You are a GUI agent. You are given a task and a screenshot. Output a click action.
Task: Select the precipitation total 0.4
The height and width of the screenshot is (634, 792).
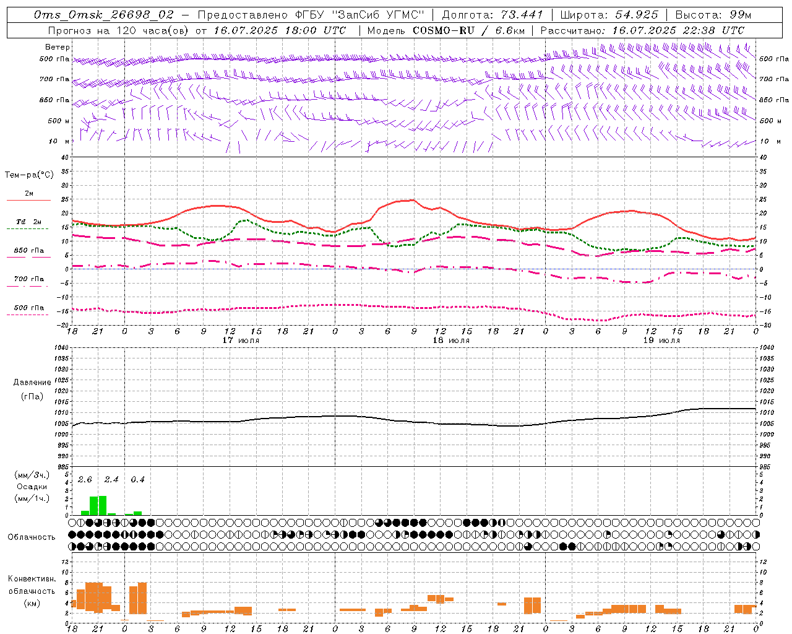click(x=137, y=480)
